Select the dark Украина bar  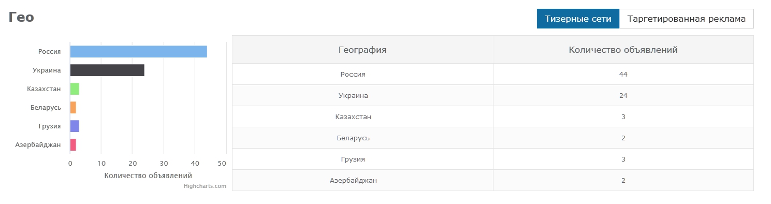pyautogui.click(x=107, y=70)
